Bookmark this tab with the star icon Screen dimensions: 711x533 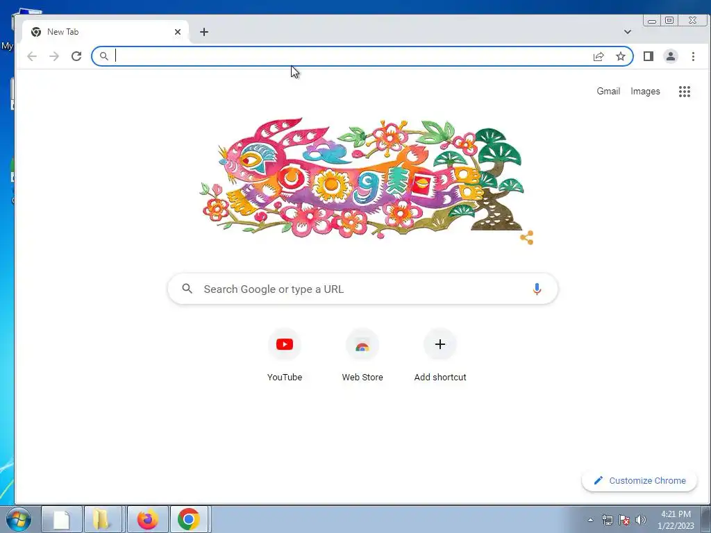coord(620,56)
